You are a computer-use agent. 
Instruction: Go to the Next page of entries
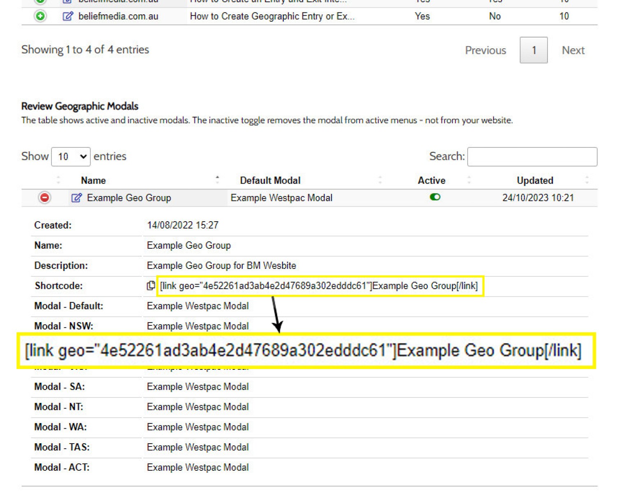pyautogui.click(x=573, y=50)
